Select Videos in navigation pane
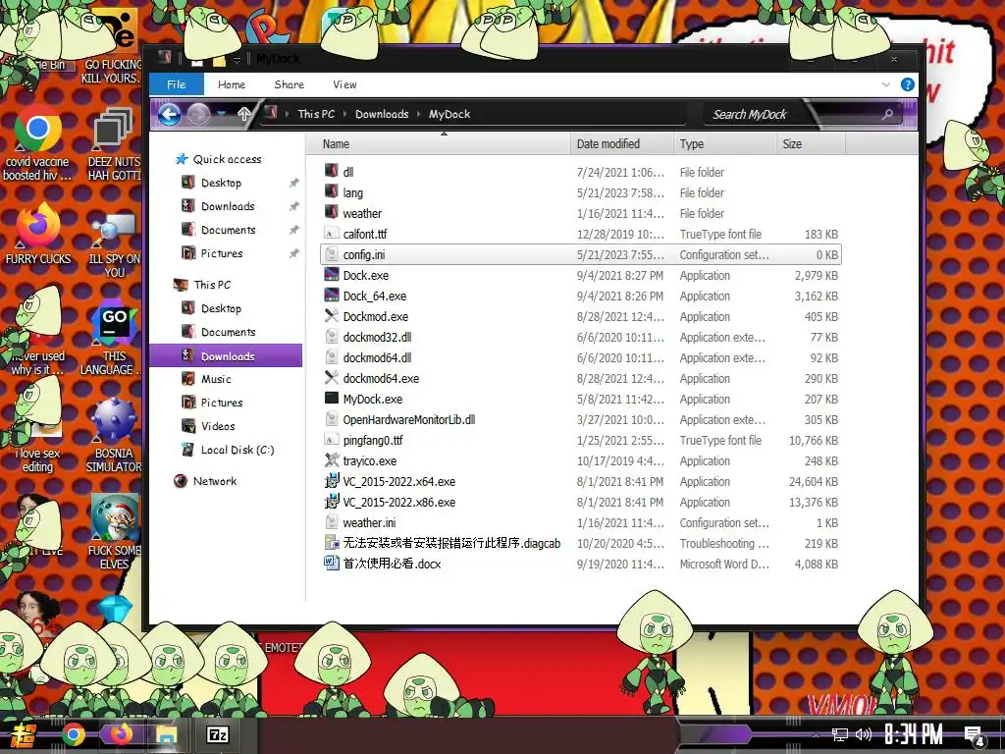 coord(218,426)
